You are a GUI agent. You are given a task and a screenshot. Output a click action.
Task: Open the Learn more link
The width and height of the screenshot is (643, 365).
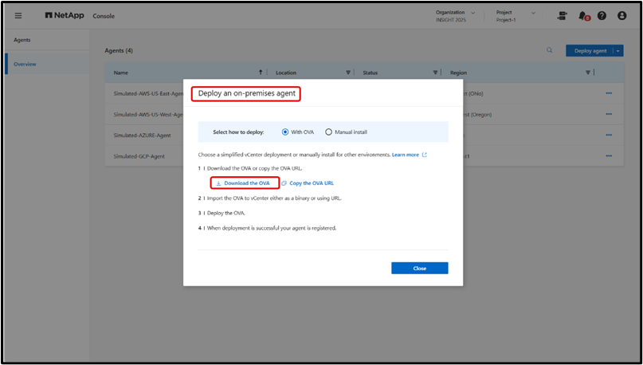(405, 155)
